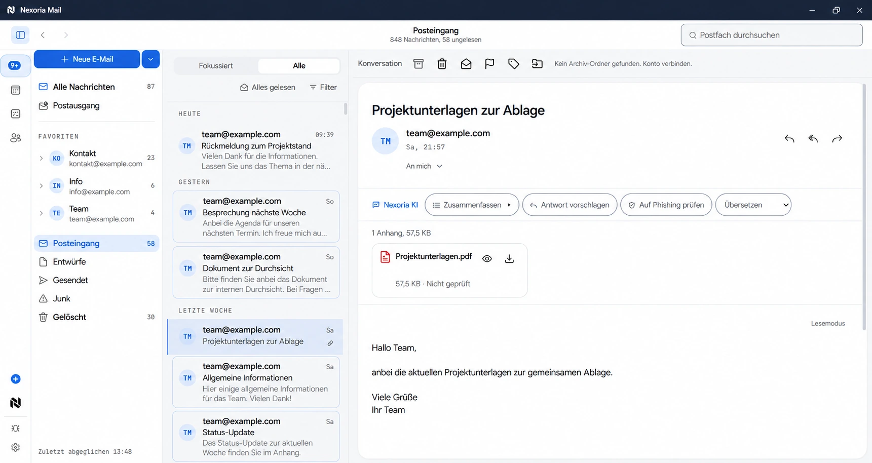The width and height of the screenshot is (872, 463).
Task: Open Postausgang folder
Action: tap(97, 105)
